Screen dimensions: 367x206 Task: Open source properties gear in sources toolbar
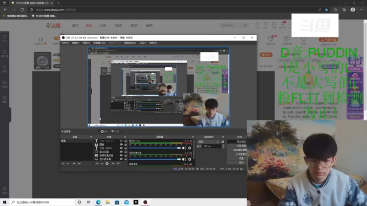[x=107, y=163]
